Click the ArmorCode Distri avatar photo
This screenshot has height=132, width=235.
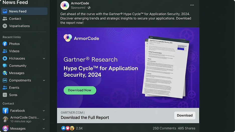pos(6,119)
